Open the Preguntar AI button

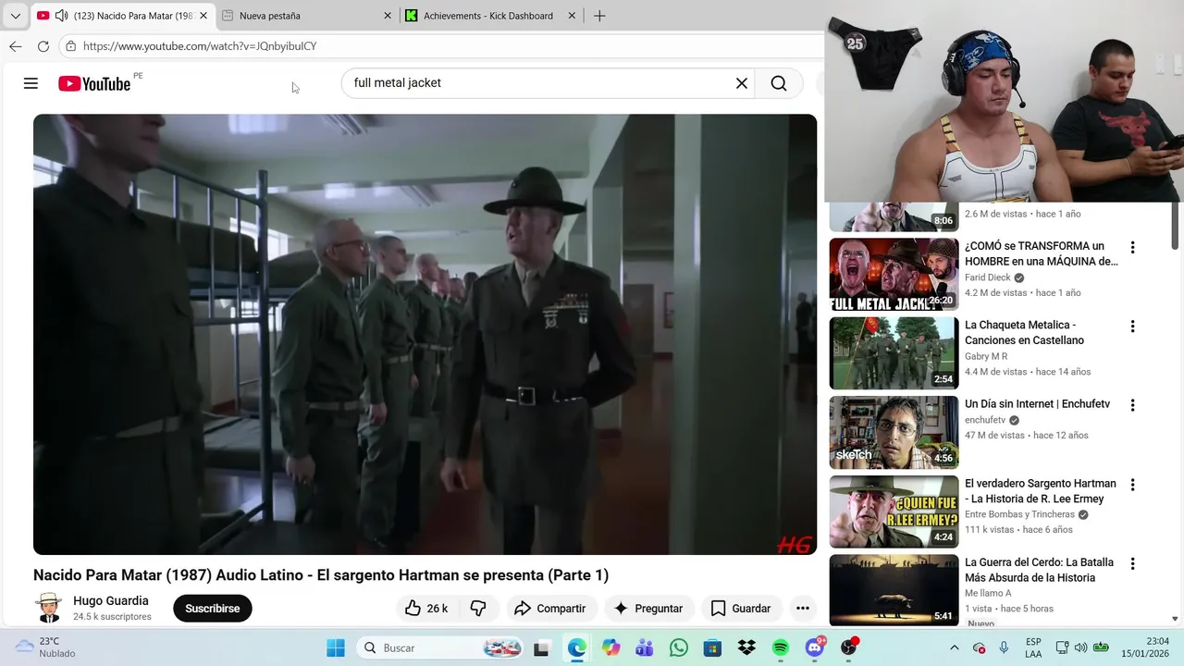(x=647, y=608)
